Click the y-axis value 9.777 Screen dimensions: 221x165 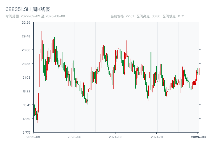click(x=27, y=133)
